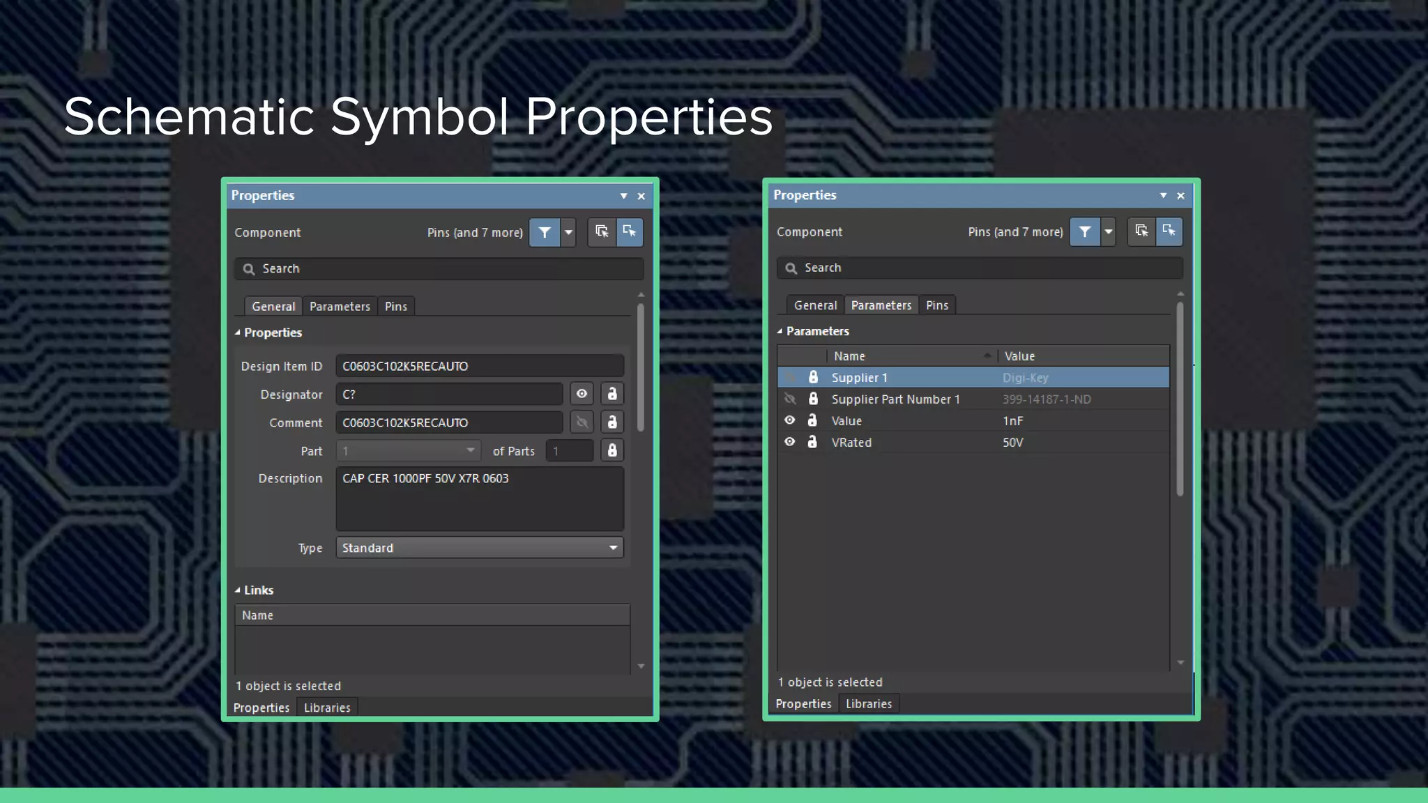The image size is (1428, 803).
Task: Click Pins (and 7 more) in left panel
Action: pos(475,233)
